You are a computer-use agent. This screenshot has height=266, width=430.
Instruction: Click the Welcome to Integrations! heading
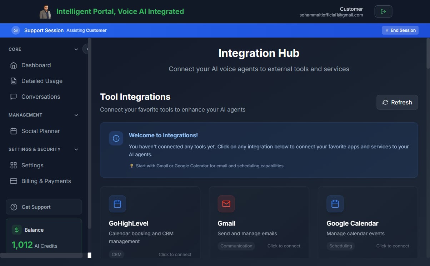pyautogui.click(x=163, y=136)
